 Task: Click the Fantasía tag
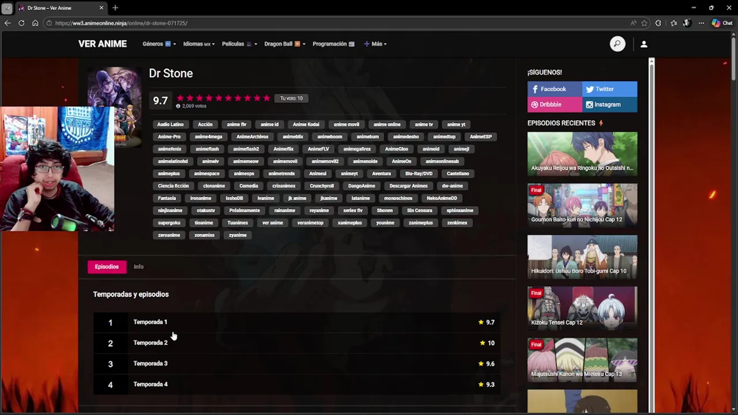click(167, 198)
